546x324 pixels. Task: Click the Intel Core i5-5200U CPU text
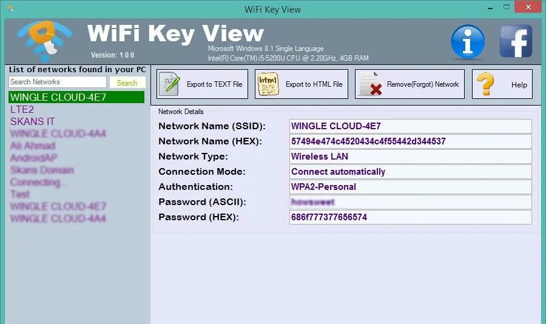click(288, 58)
